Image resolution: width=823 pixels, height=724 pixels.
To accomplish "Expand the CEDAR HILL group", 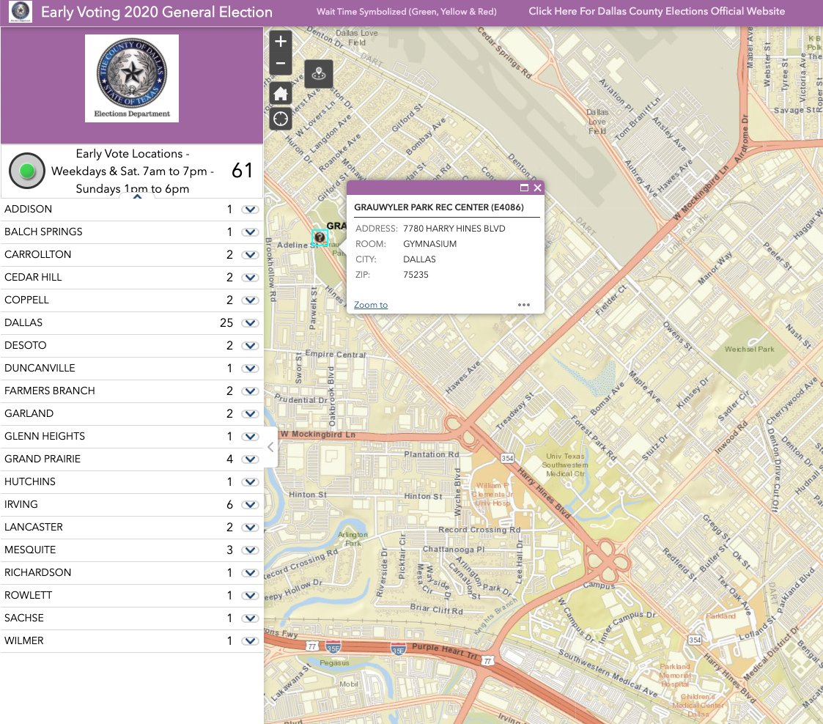I will tap(251, 278).
